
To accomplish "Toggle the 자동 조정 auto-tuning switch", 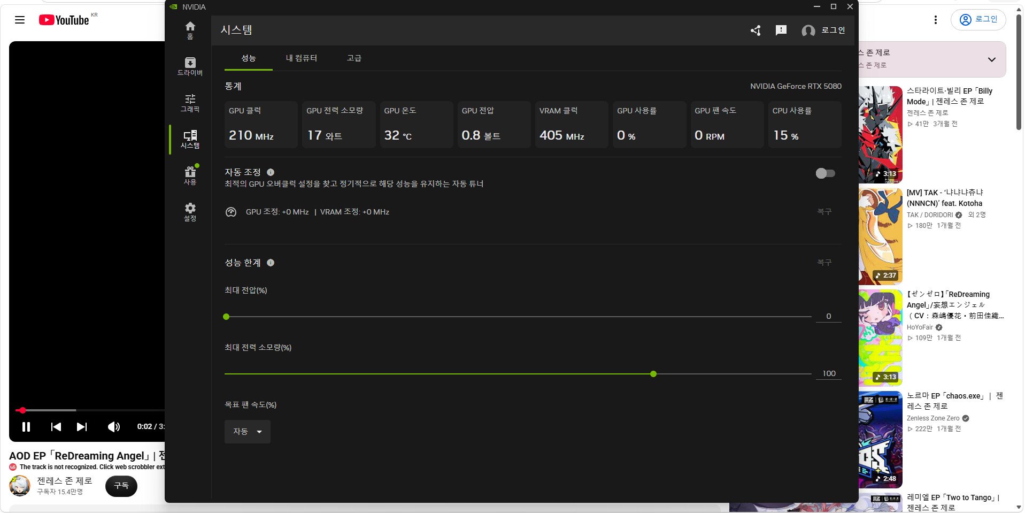I will [x=825, y=173].
